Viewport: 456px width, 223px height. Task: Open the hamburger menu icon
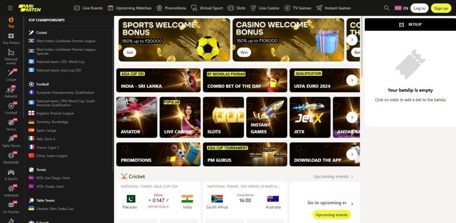(x=10, y=8)
